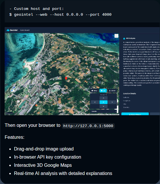
Task: Click the satellite map screenshot image
Action: point(62,74)
